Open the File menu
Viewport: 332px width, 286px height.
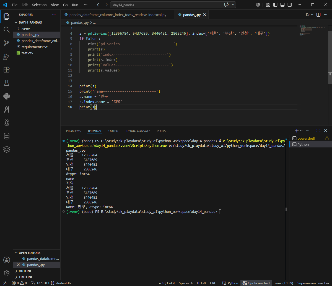point(15,5)
